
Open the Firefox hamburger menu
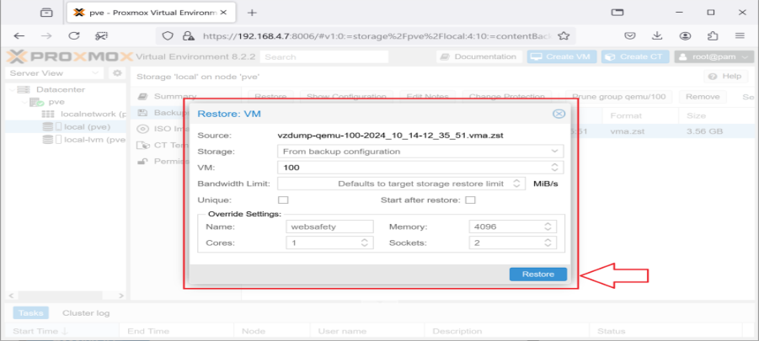click(x=740, y=36)
